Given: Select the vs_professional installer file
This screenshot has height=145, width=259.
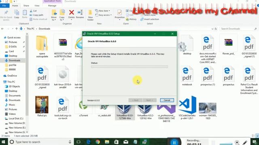Looking at the screenshot, I should click(166, 114).
